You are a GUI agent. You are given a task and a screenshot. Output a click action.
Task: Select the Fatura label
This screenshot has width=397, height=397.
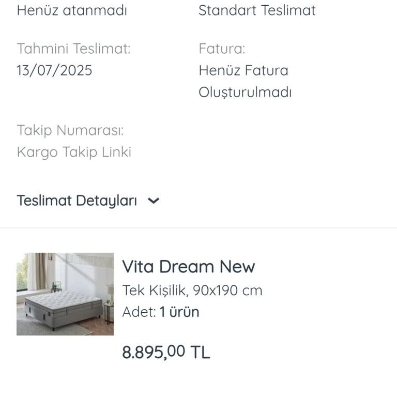[x=222, y=49]
